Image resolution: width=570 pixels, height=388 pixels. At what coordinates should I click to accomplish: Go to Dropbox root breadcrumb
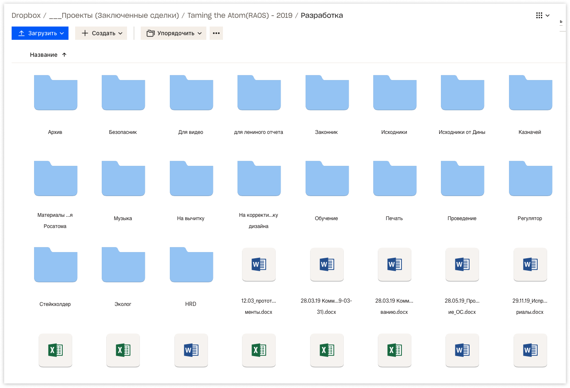(x=26, y=15)
